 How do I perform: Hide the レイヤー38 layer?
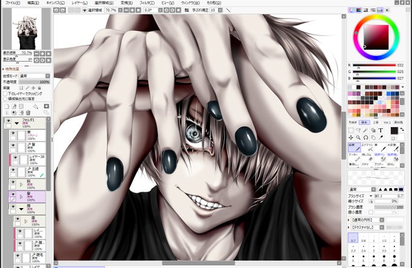(x=16, y=157)
